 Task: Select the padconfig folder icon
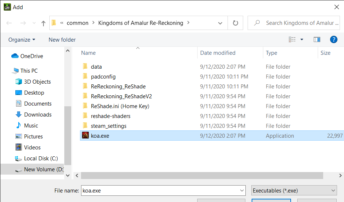(x=85, y=76)
